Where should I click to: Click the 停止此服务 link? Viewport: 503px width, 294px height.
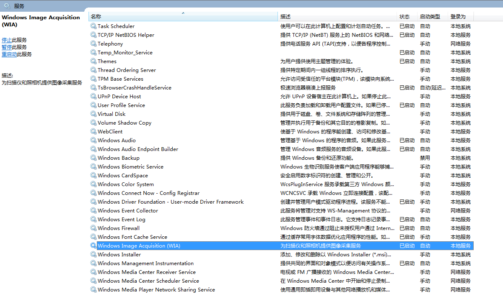pos(8,40)
